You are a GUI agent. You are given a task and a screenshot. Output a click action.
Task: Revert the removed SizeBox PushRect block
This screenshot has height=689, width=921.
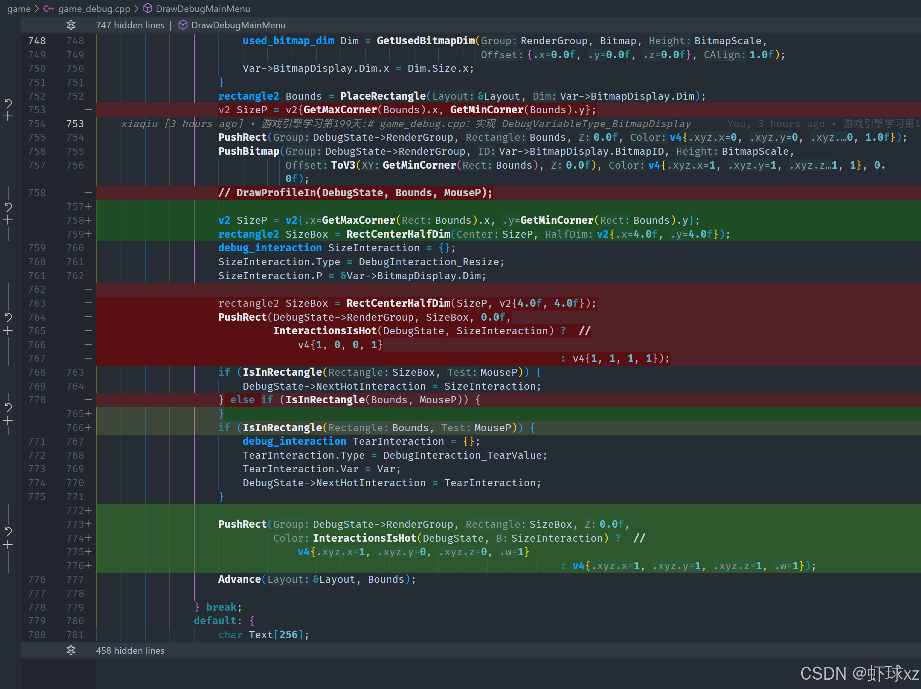8,317
